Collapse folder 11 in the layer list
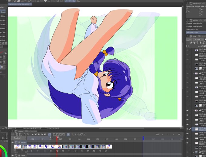The width and height of the screenshot is (206, 157). [x=194, y=74]
